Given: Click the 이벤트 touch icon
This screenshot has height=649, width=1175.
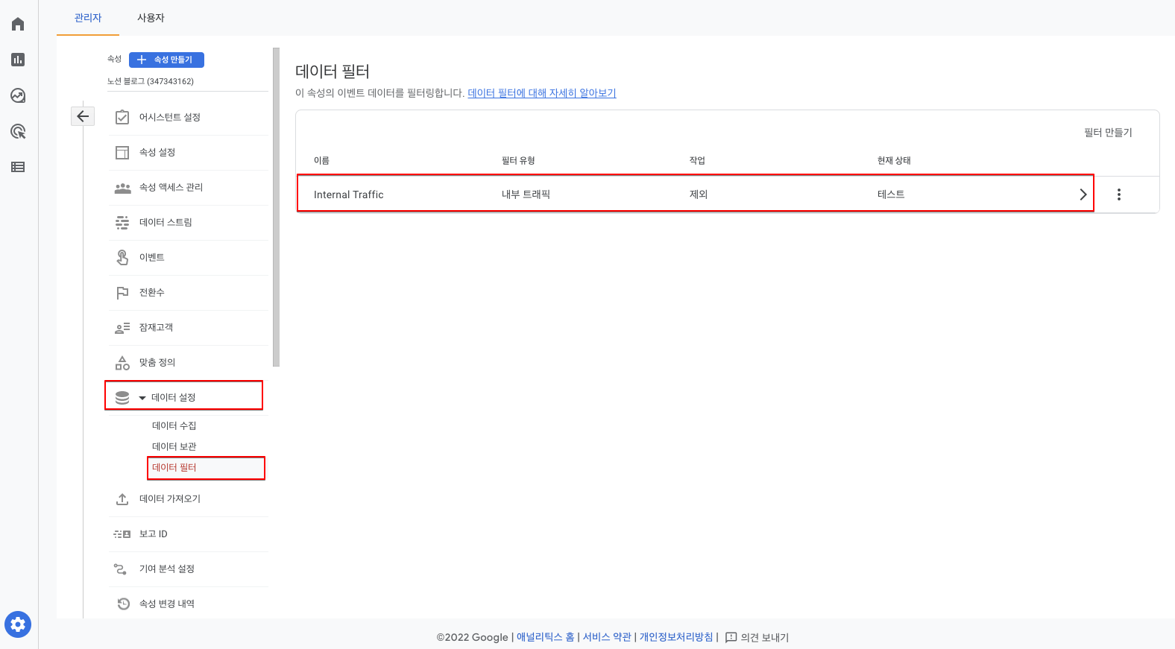Looking at the screenshot, I should click(x=122, y=257).
